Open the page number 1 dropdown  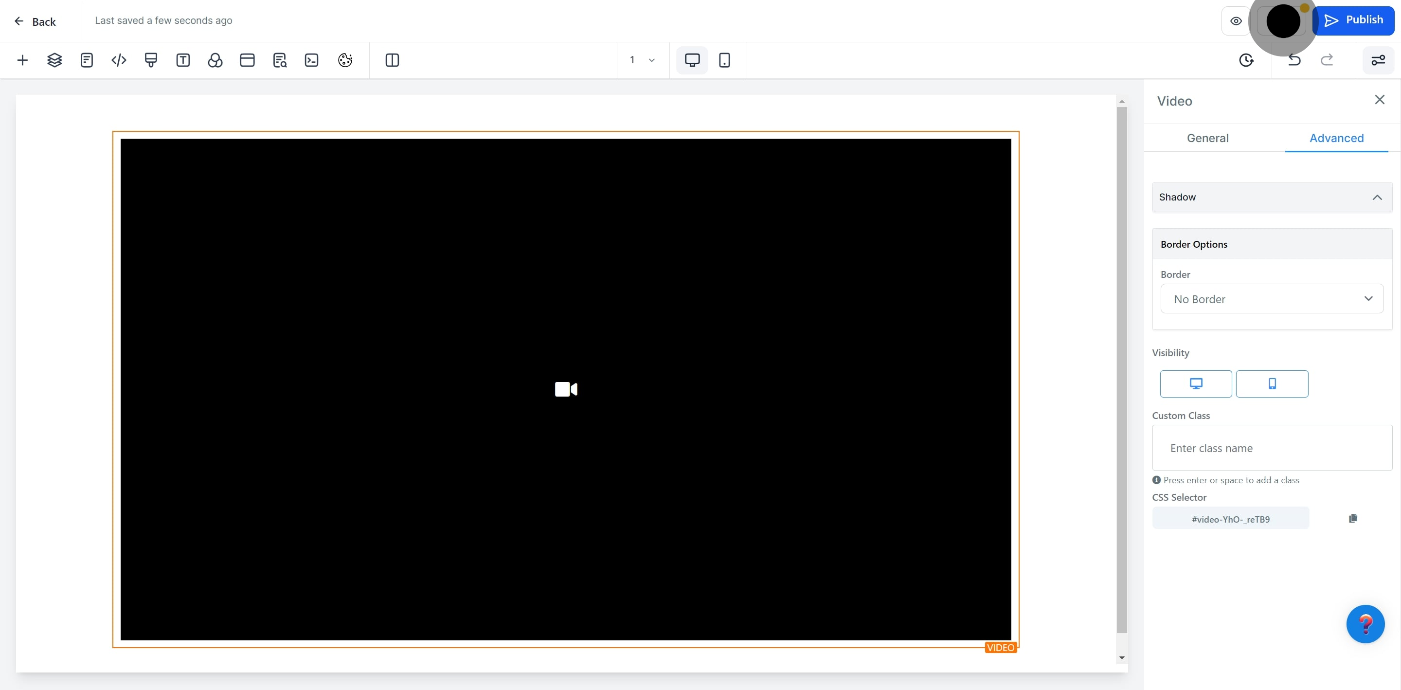642,60
